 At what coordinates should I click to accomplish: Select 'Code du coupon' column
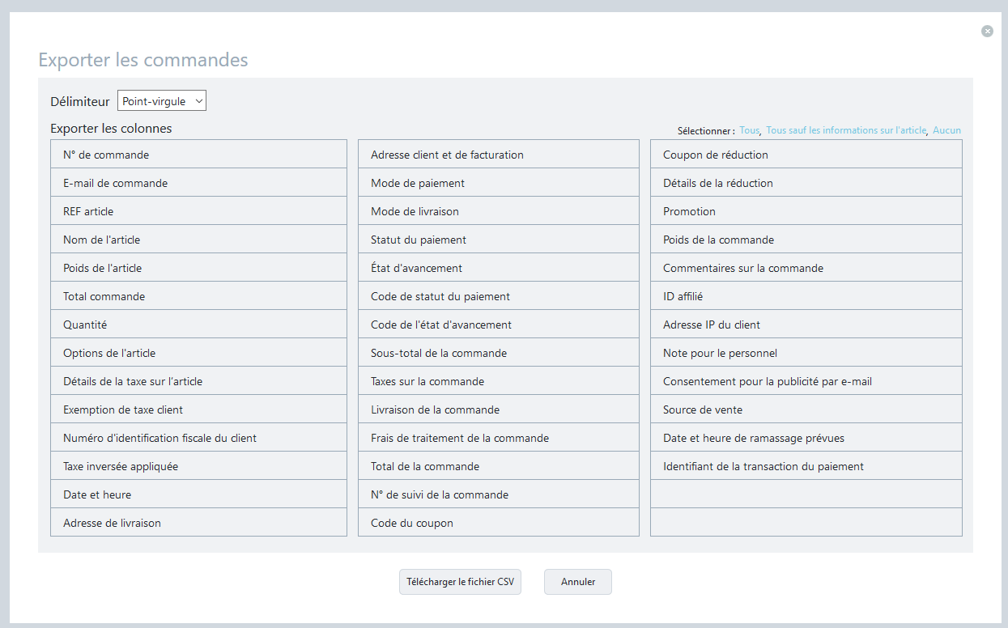pyautogui.click(x=498, y=523)
